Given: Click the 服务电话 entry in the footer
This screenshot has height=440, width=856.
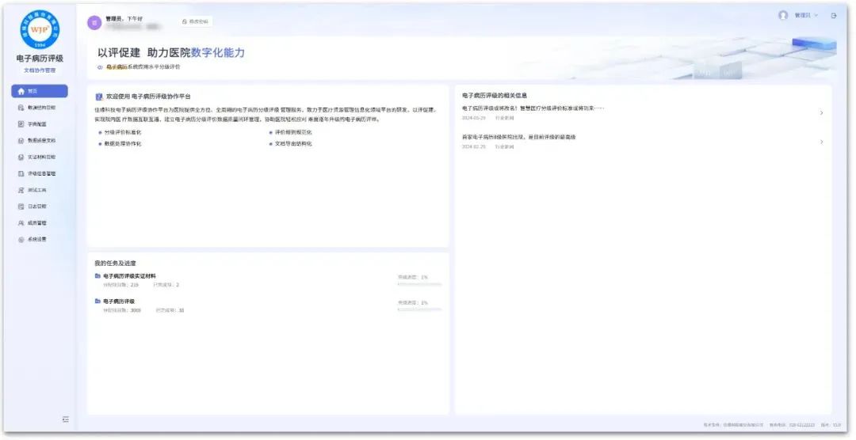Looking at the screenshot, I should (792, 425).
